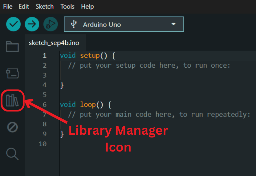256x176 pixels.
Task: Click the dropdown arrow beside Arduino Uno
Action: [174, 24]
